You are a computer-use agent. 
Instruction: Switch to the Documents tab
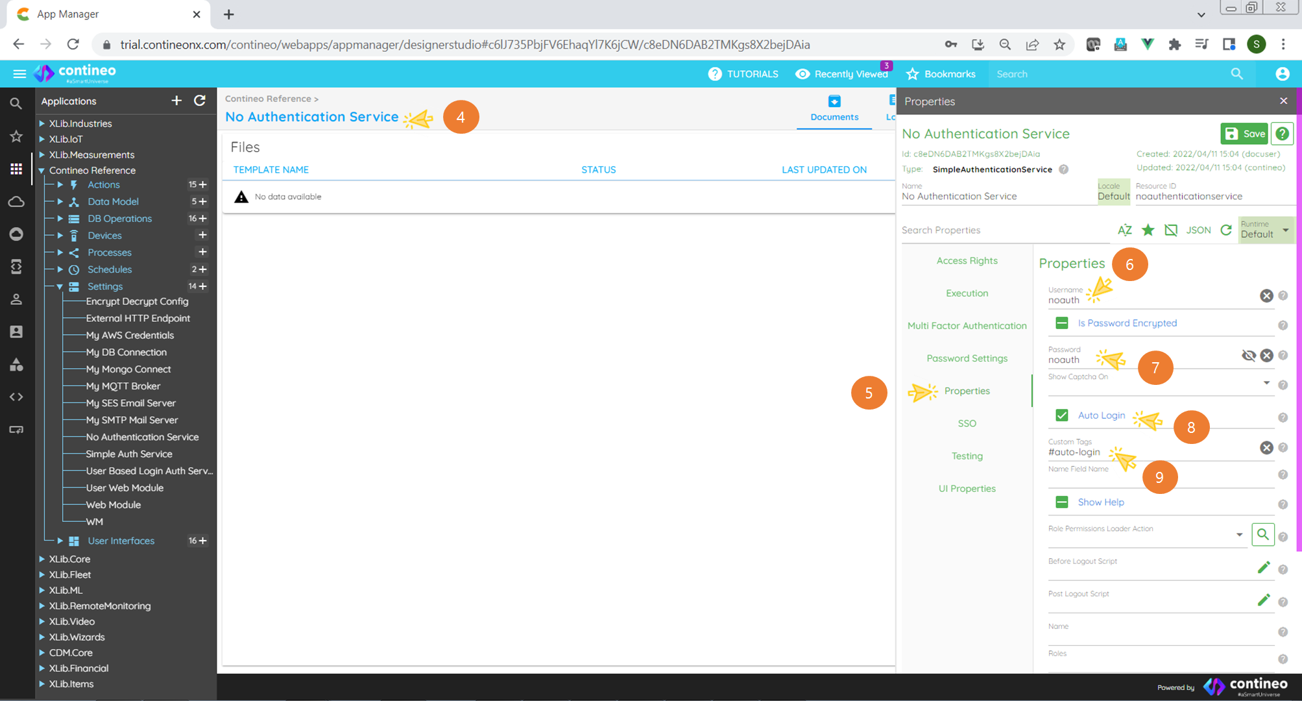(834, 109)
